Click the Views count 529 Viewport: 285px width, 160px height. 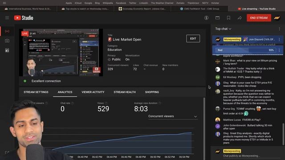[x=103, y=109]
